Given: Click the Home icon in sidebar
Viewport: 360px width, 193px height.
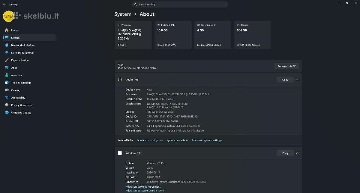Looking at the screenshot, I should [7, 30].
